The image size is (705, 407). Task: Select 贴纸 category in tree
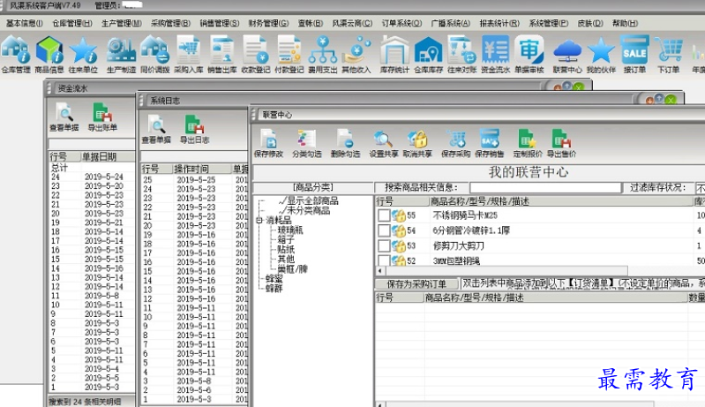(286, 249)
